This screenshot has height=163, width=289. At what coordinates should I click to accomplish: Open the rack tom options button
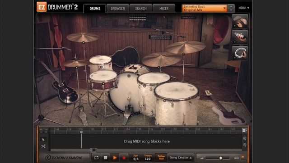click(x=101, y=67)
